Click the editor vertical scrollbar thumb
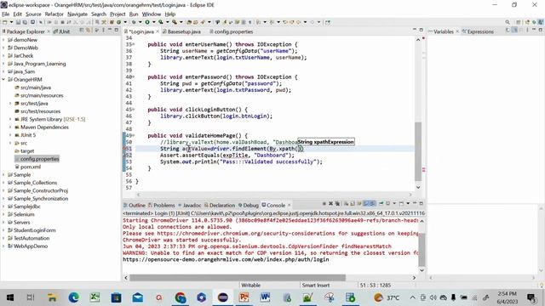545x306 pixels. [x=418, y=151]
